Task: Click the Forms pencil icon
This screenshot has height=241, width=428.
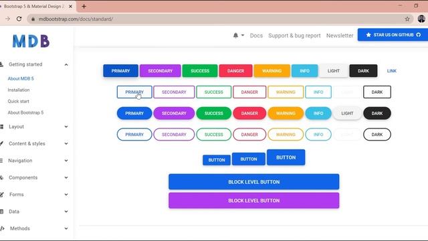Action: click(x=1, y=195)
